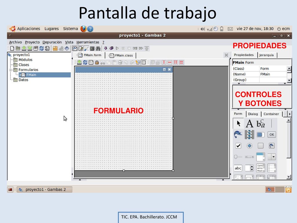This screenshot has height=223, width=297.
Task: Select the SpinBox control in toolbox
Action: [249, 168]
